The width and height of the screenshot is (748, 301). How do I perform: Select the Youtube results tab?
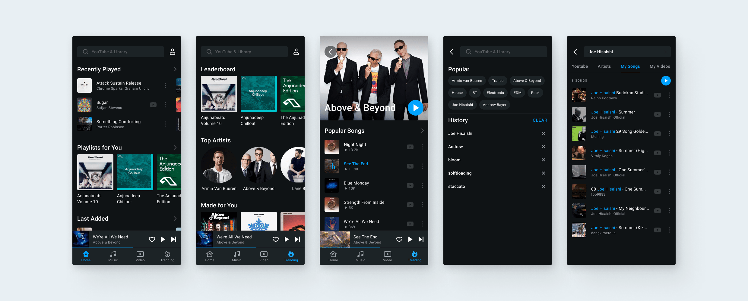click(x=580, y=66)
